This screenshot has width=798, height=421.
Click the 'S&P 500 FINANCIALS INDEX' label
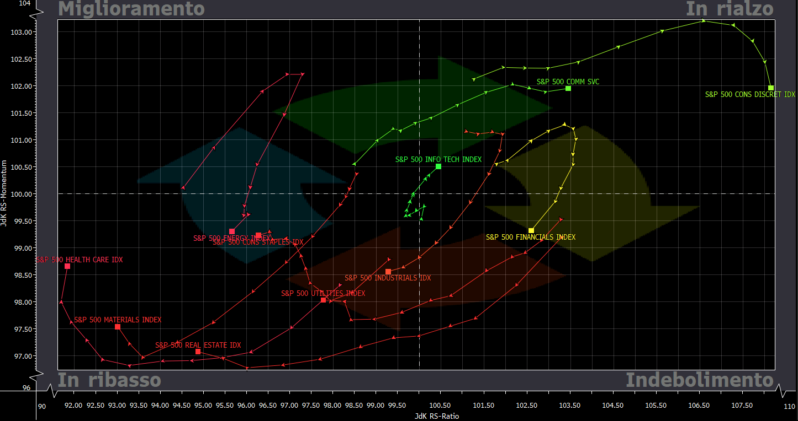pos(531,238)
